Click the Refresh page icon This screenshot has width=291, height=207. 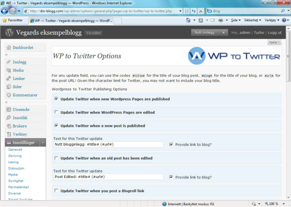coord(194,11)
